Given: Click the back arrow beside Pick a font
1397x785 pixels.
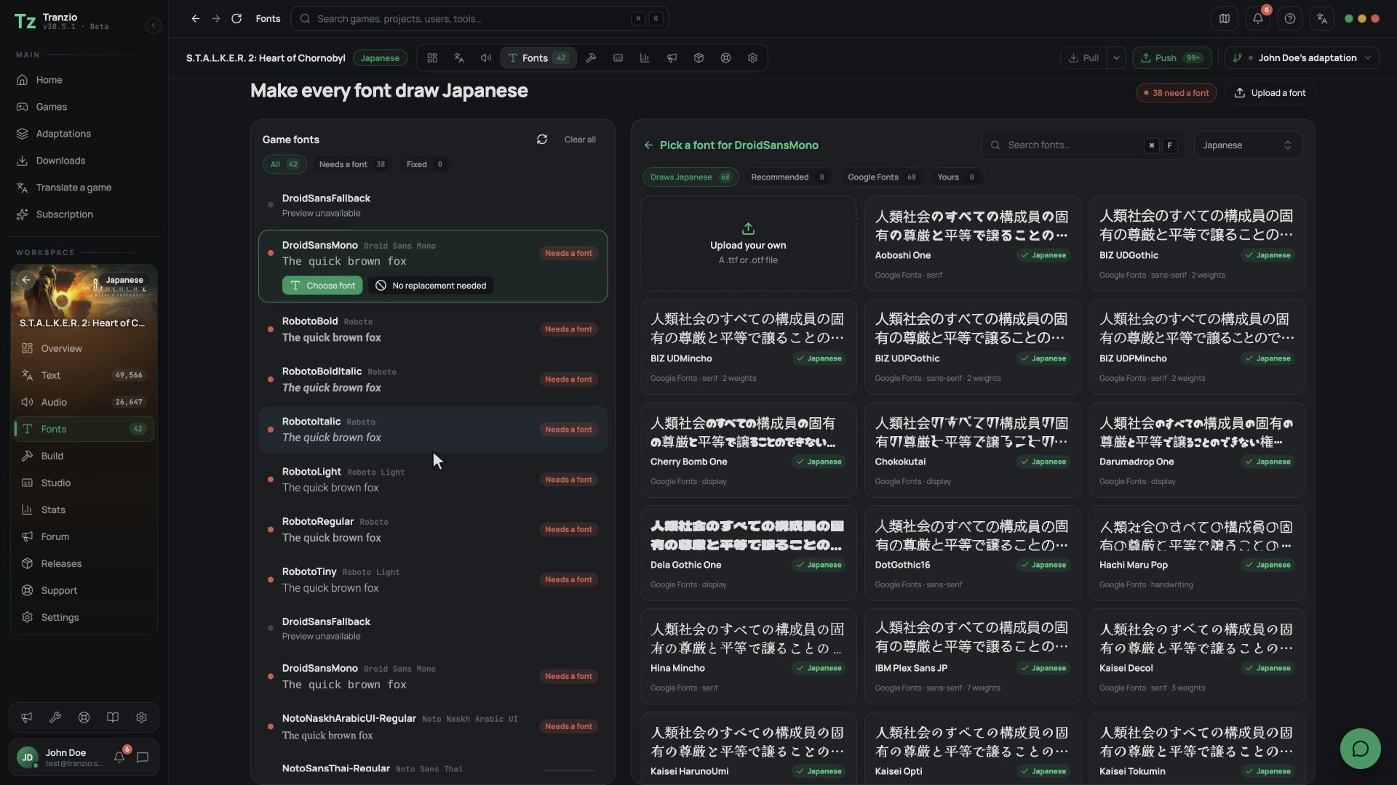Looking at the screenshot, I should click(648, 145).
